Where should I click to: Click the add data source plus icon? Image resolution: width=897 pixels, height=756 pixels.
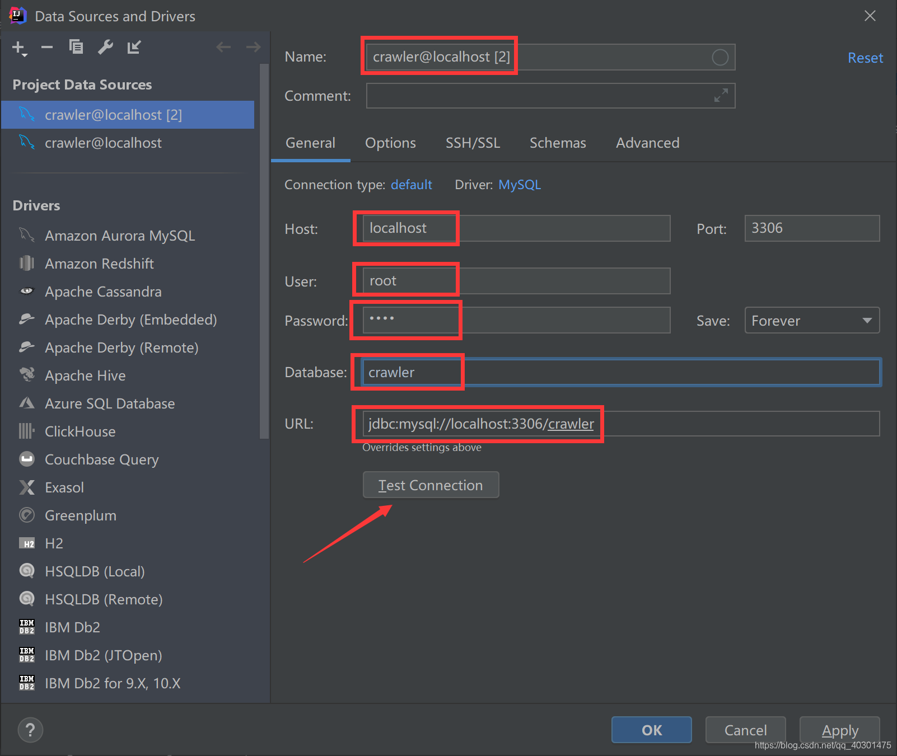20,48
